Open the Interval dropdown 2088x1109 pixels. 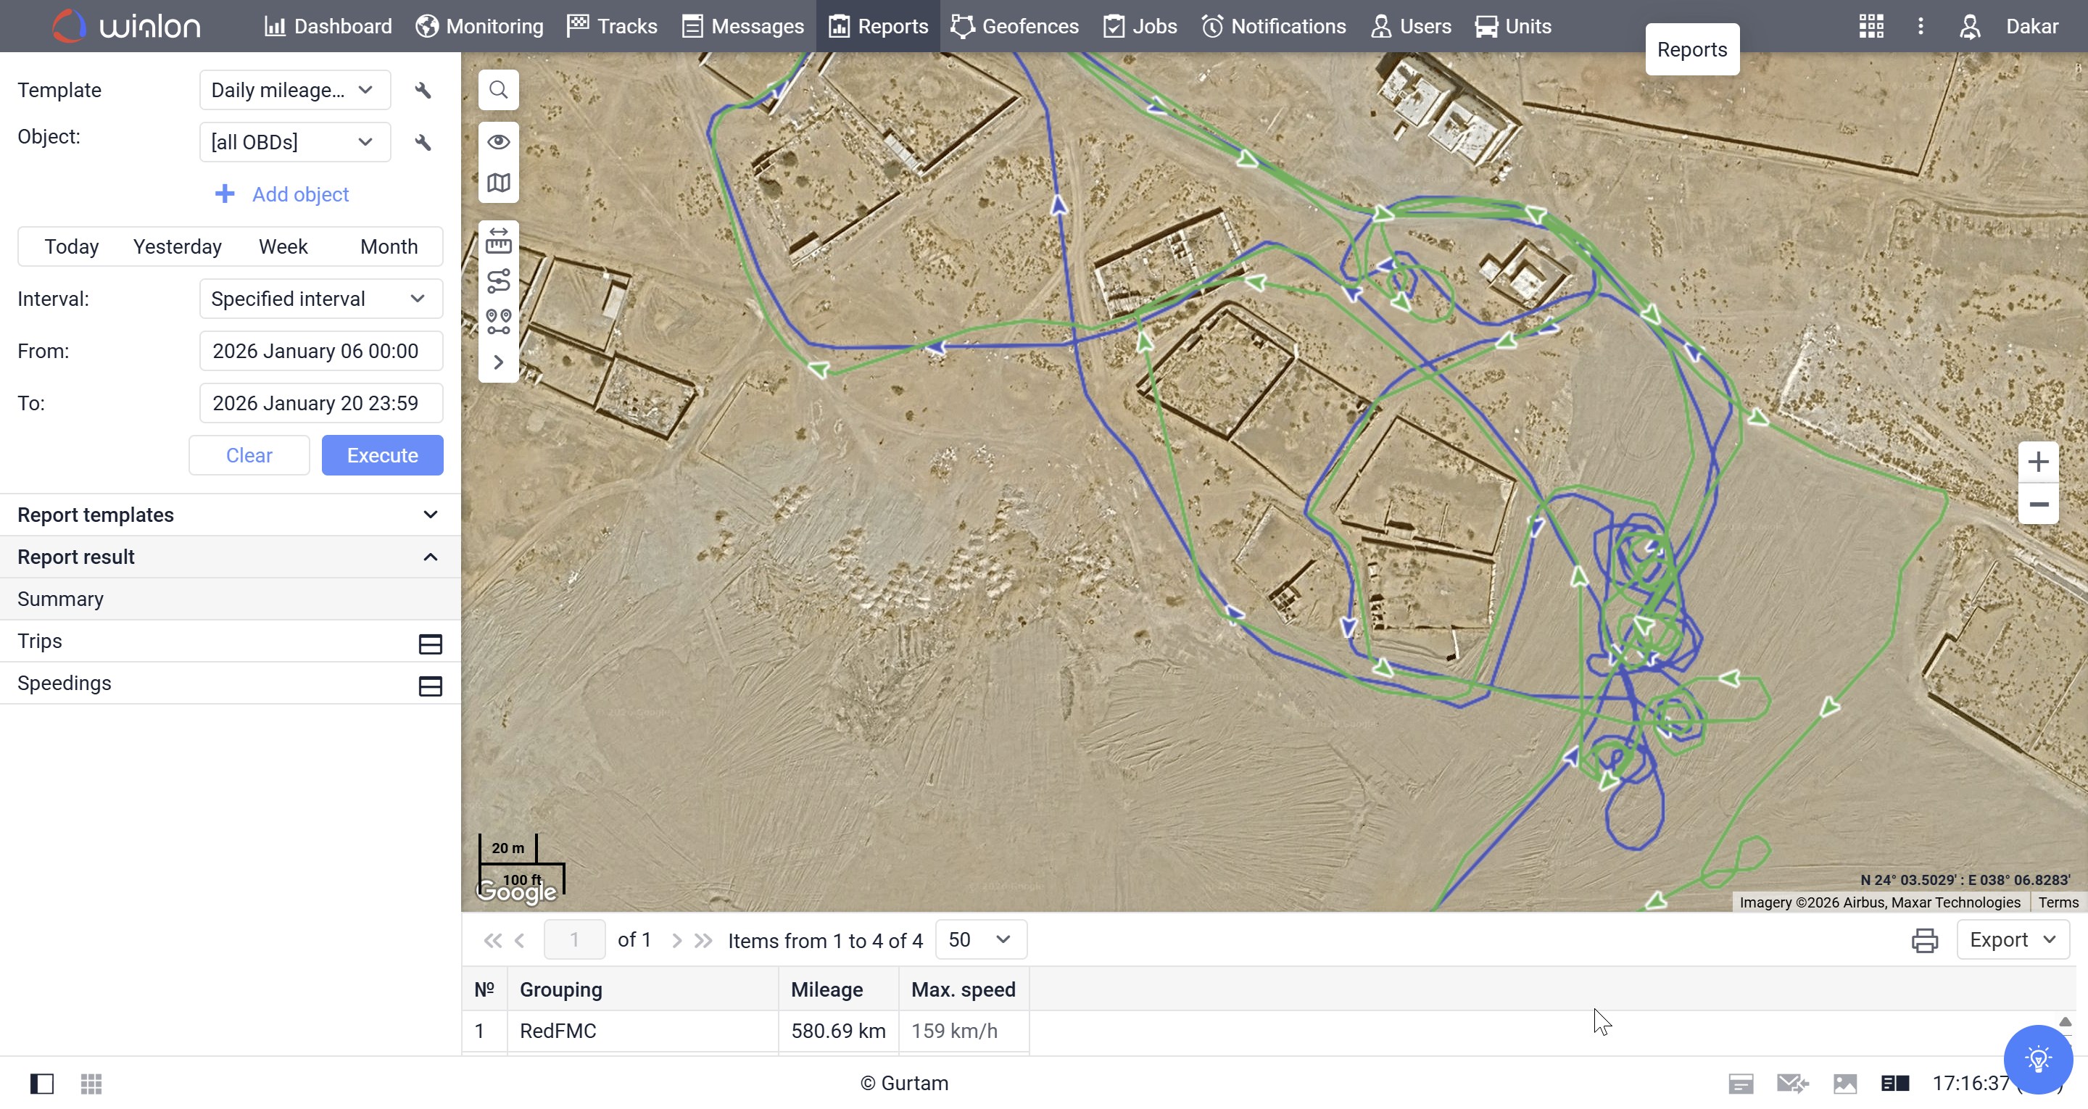pyautogui.click(x=320, y=299)
